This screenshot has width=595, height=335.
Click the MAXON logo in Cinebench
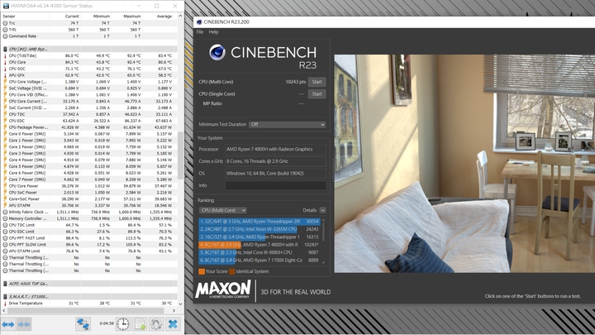pos(223,290)
